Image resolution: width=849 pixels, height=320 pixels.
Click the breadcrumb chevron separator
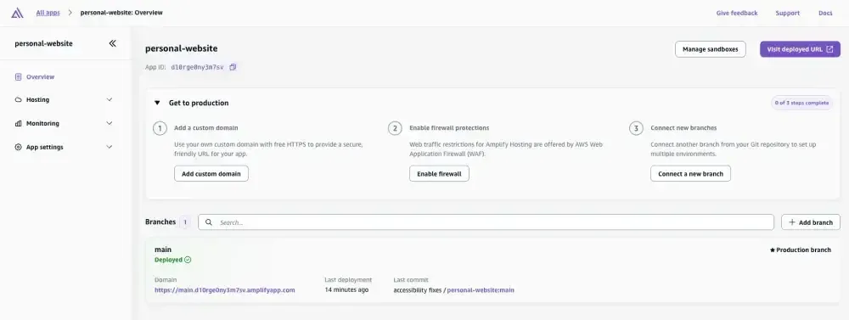click(70, 13)
